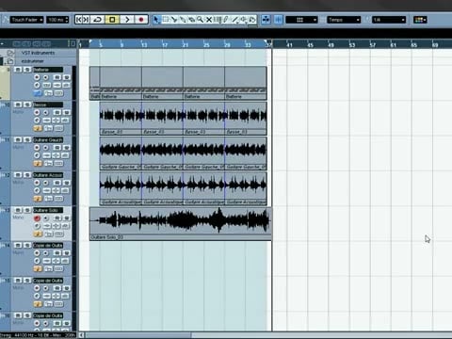Click bar 49 on the ruler
This screenshot has height=339, width=452.
pyautogui.click(x=331, y=45)
